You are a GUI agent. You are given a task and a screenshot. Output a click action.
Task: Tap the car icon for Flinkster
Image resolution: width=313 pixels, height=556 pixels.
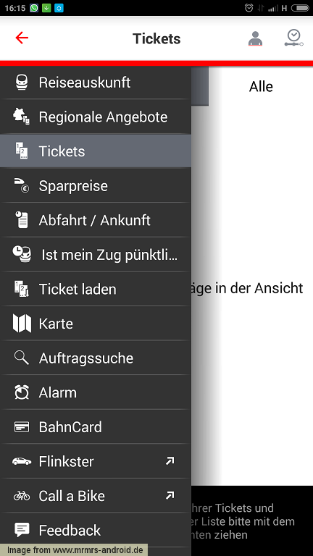[22, 461]
